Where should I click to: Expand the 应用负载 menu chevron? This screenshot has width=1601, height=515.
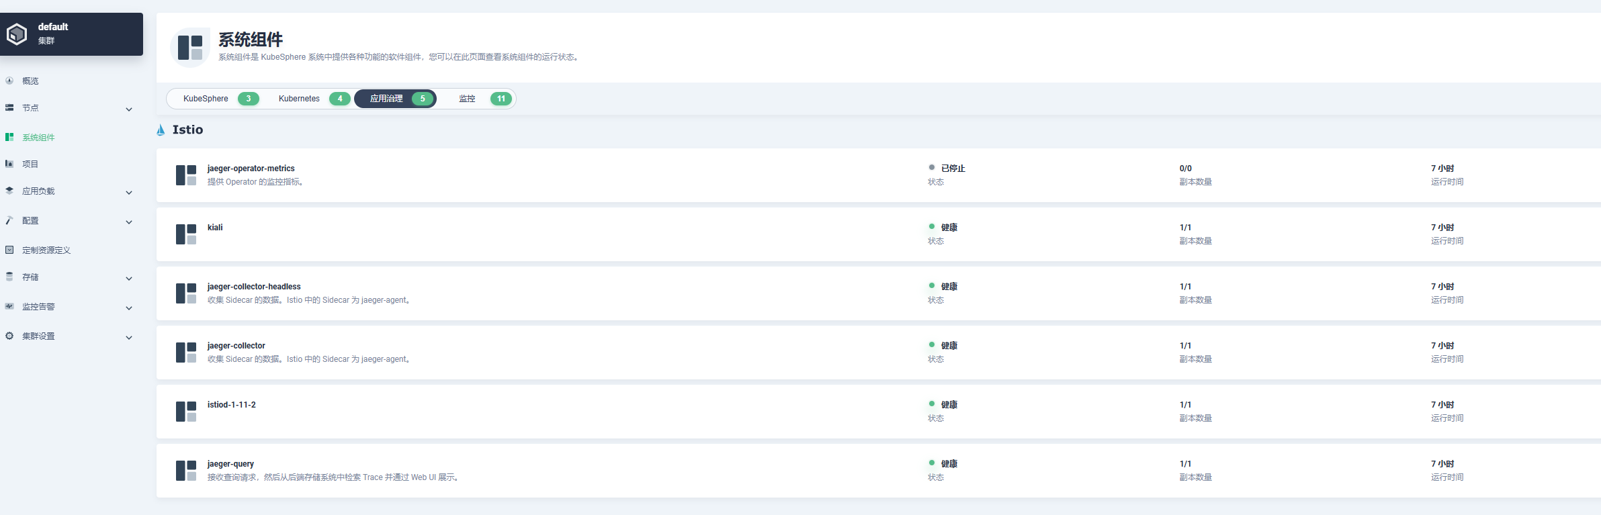click(129, 193)
